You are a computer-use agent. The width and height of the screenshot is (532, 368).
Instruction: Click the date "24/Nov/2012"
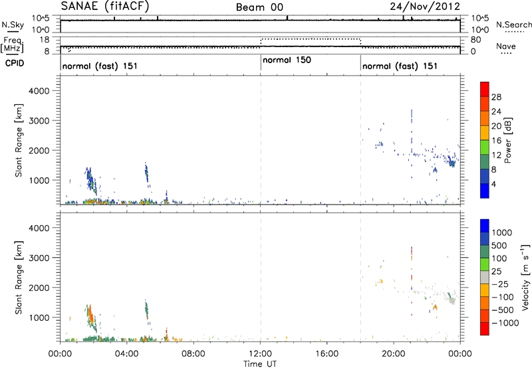click(425, 7)
